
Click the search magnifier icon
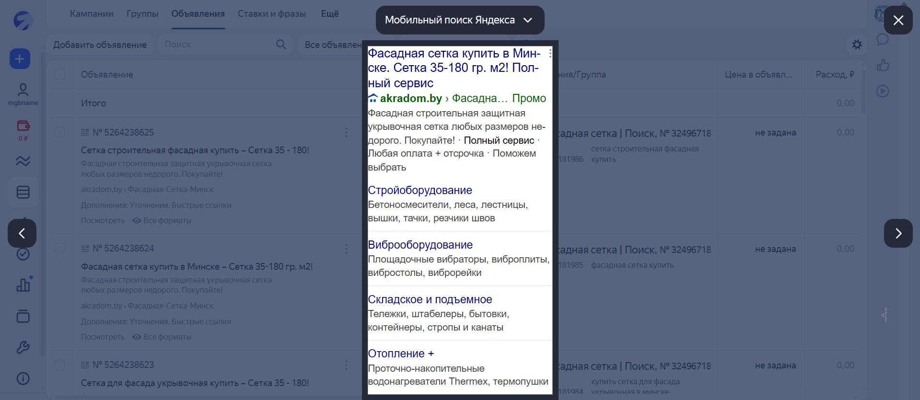(x=281, y=45)
